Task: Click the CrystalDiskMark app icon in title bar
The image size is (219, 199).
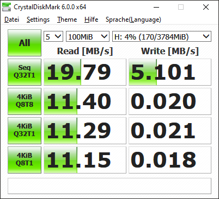Action: pos(7,7)
